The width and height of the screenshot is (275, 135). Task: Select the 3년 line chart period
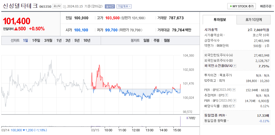click(68, 41)
